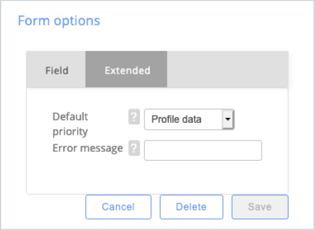Screen dimensions: 315x230
Task: Select the Profile data text in the combo box
Action: [176, 119]
